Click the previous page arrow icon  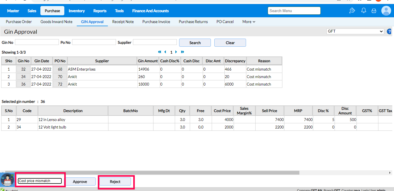[165, 52]
